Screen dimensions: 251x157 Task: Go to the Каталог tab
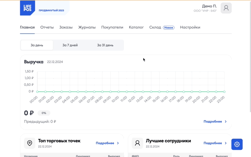pos(136,27)
